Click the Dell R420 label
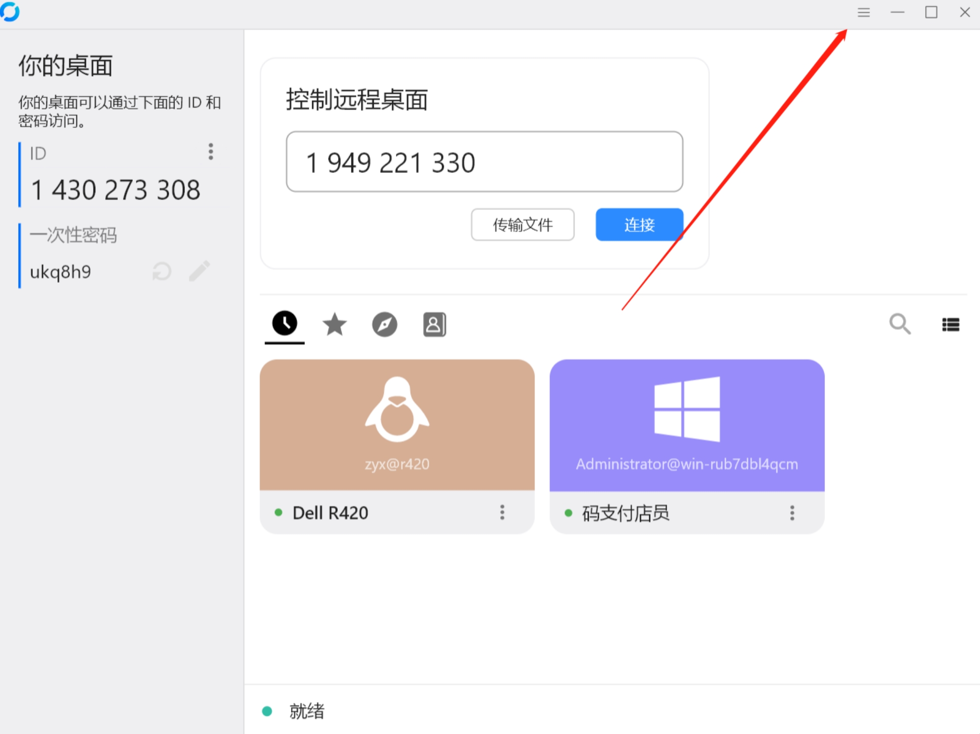The width and height of the screenshot is (980, 734). 330,513
